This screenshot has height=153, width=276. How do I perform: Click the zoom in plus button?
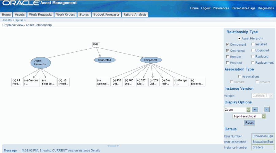tap(255, 110)
